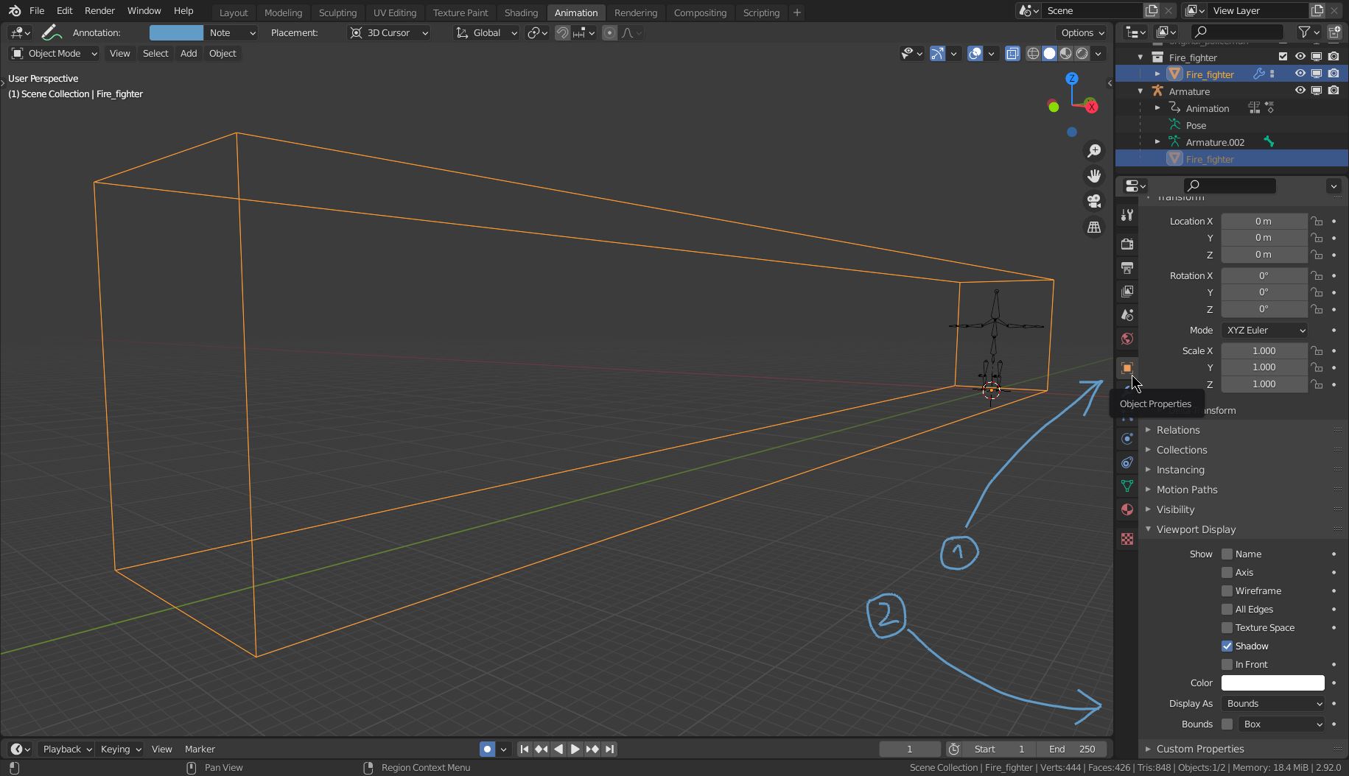
Task: Enable the Name show checkbox
Action: click(1227, 554)
